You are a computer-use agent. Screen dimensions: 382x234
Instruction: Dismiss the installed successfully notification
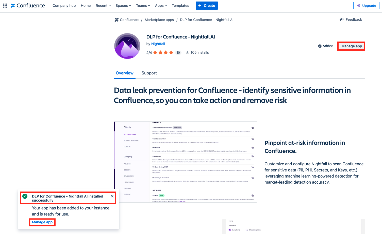point(112,196)
